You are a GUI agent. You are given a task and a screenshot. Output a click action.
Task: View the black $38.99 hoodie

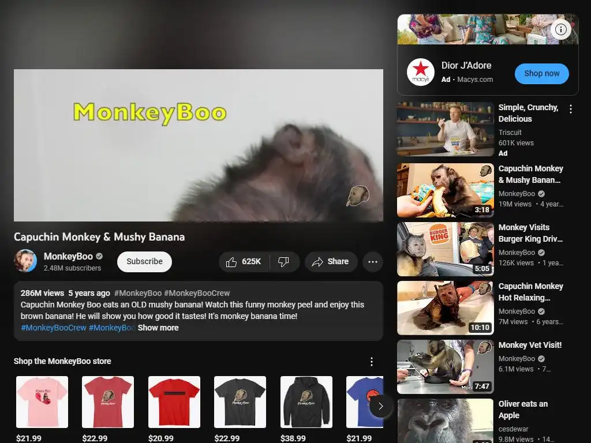click(306, 402)
